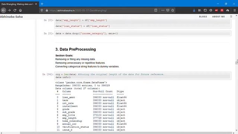Click the 'installment' column row
Image resolution: width=238 pixels, height=134 pixels.
(x=91, y=106)
